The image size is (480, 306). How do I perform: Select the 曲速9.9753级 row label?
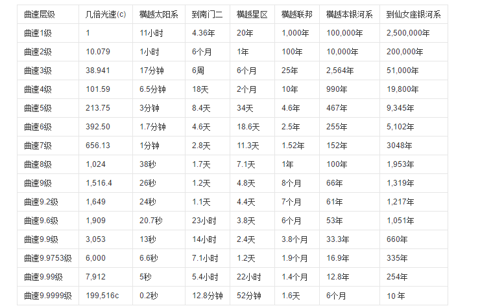point(48,258)
